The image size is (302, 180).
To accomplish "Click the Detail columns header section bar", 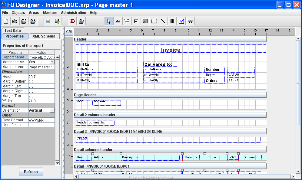I will (170, 150).
